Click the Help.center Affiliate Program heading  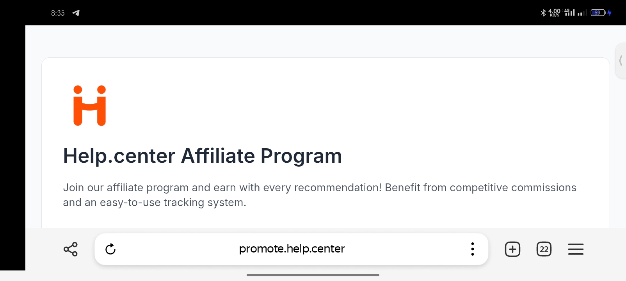pyautogui.click(x=203, y=156)
